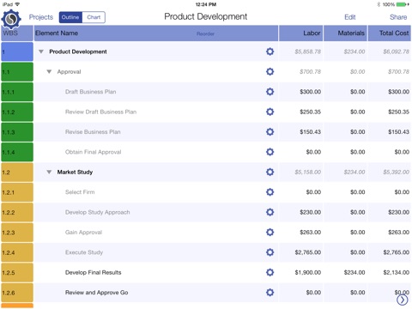
Task: Go back to Projects list
Action: tap(41, 17)
